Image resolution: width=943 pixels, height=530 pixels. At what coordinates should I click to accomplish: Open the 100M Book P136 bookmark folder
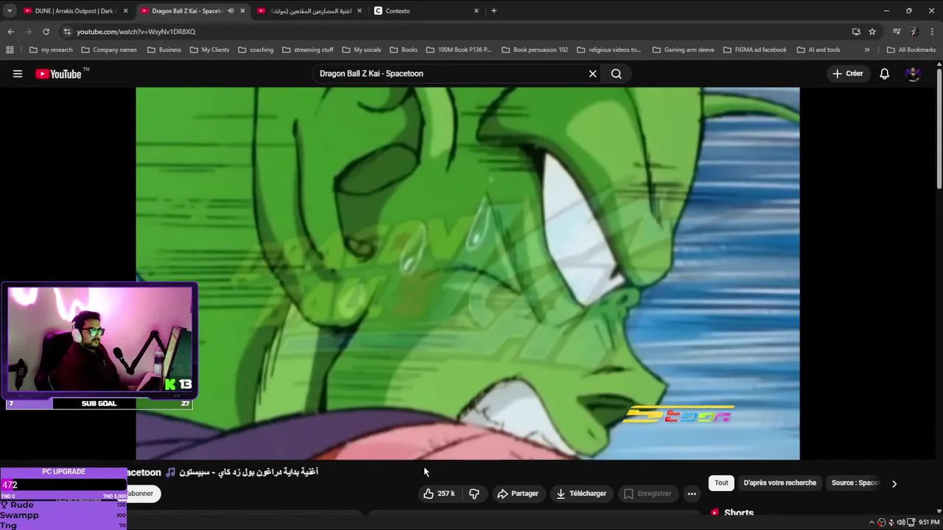[459, 50]
